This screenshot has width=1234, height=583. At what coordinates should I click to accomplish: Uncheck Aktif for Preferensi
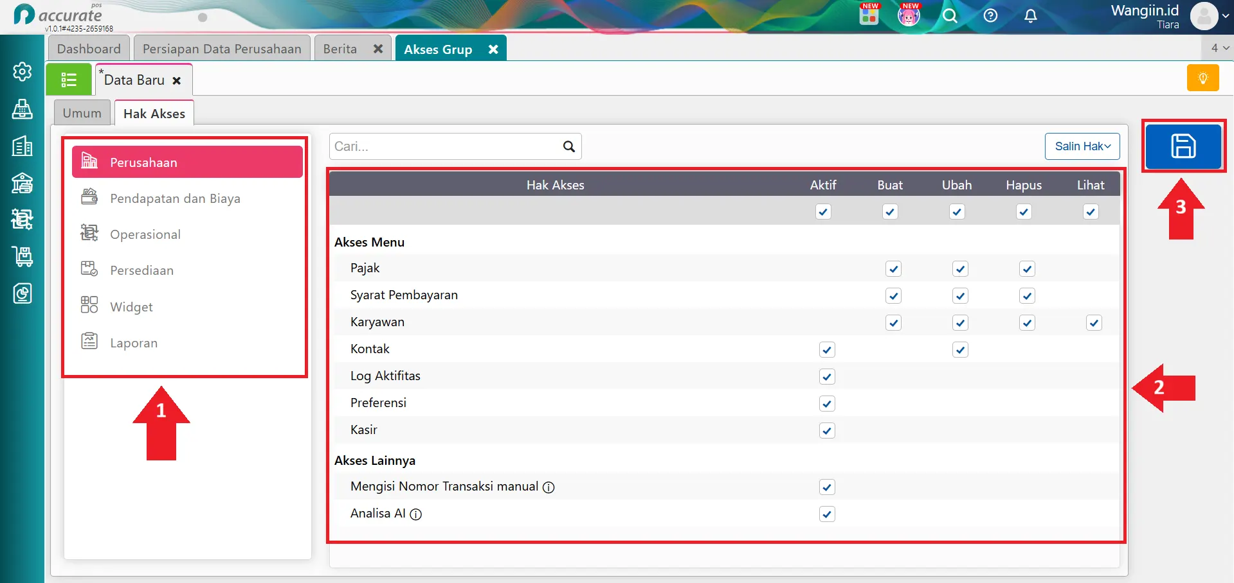[827, 404]
